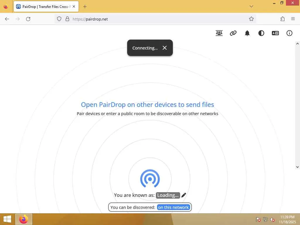Image resolution: width=300 pixels, height=225 pixels.
Task: Click the pencil icon to edit device name
Action: [184, 195]
